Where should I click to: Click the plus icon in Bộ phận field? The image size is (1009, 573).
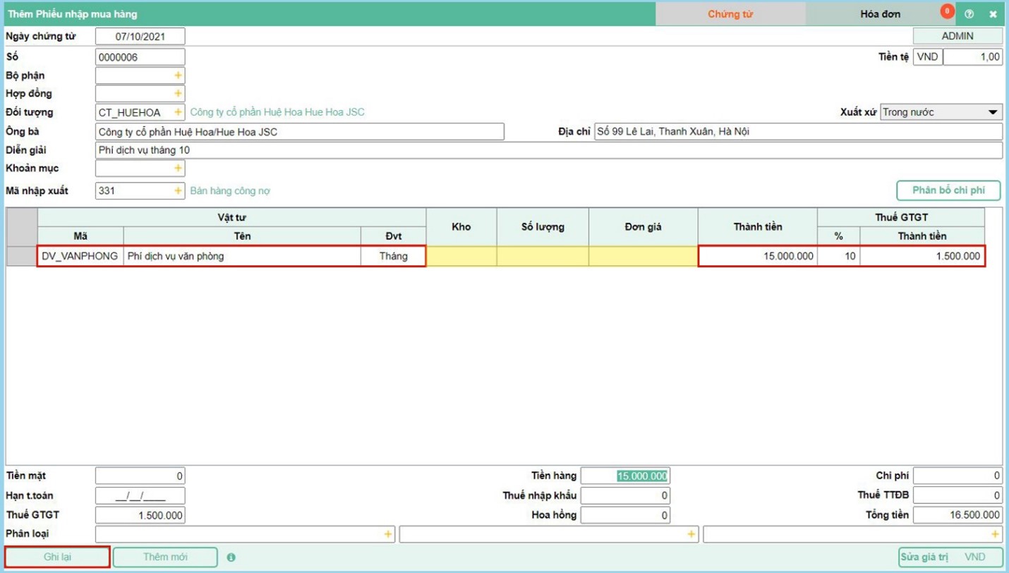tap(178, 76)
